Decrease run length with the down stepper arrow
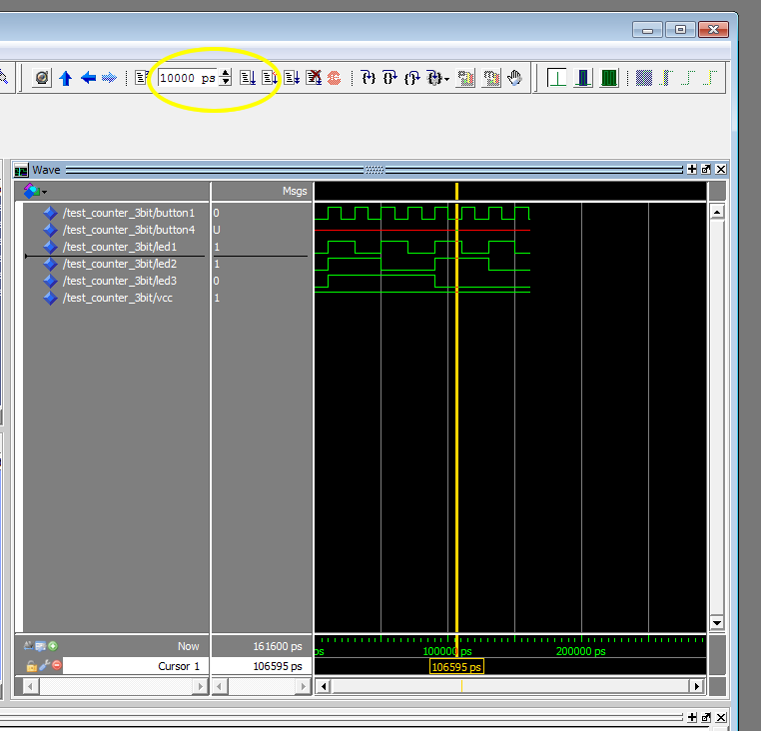Image resolution: width=761 pixels, height=731 pixels. [225, 82]
